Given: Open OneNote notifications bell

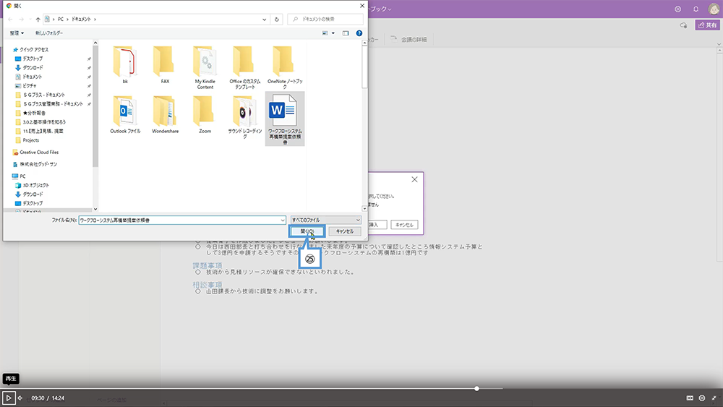Looking at the screenshot, I should coord(696,9).
